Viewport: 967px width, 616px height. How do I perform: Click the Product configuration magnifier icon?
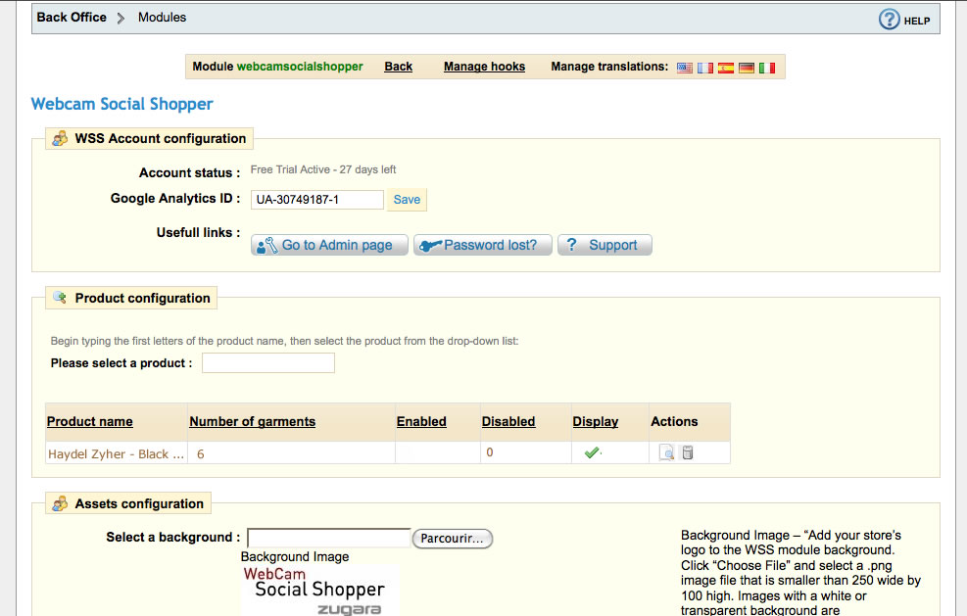coord(60,297)
